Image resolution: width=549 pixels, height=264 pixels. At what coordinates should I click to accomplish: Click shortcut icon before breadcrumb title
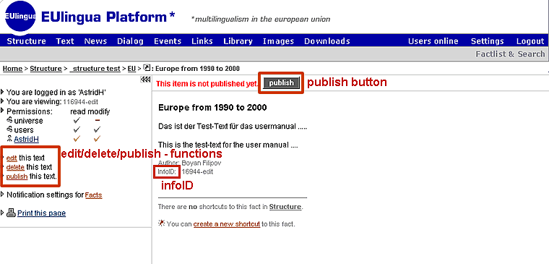coord(148,68)
